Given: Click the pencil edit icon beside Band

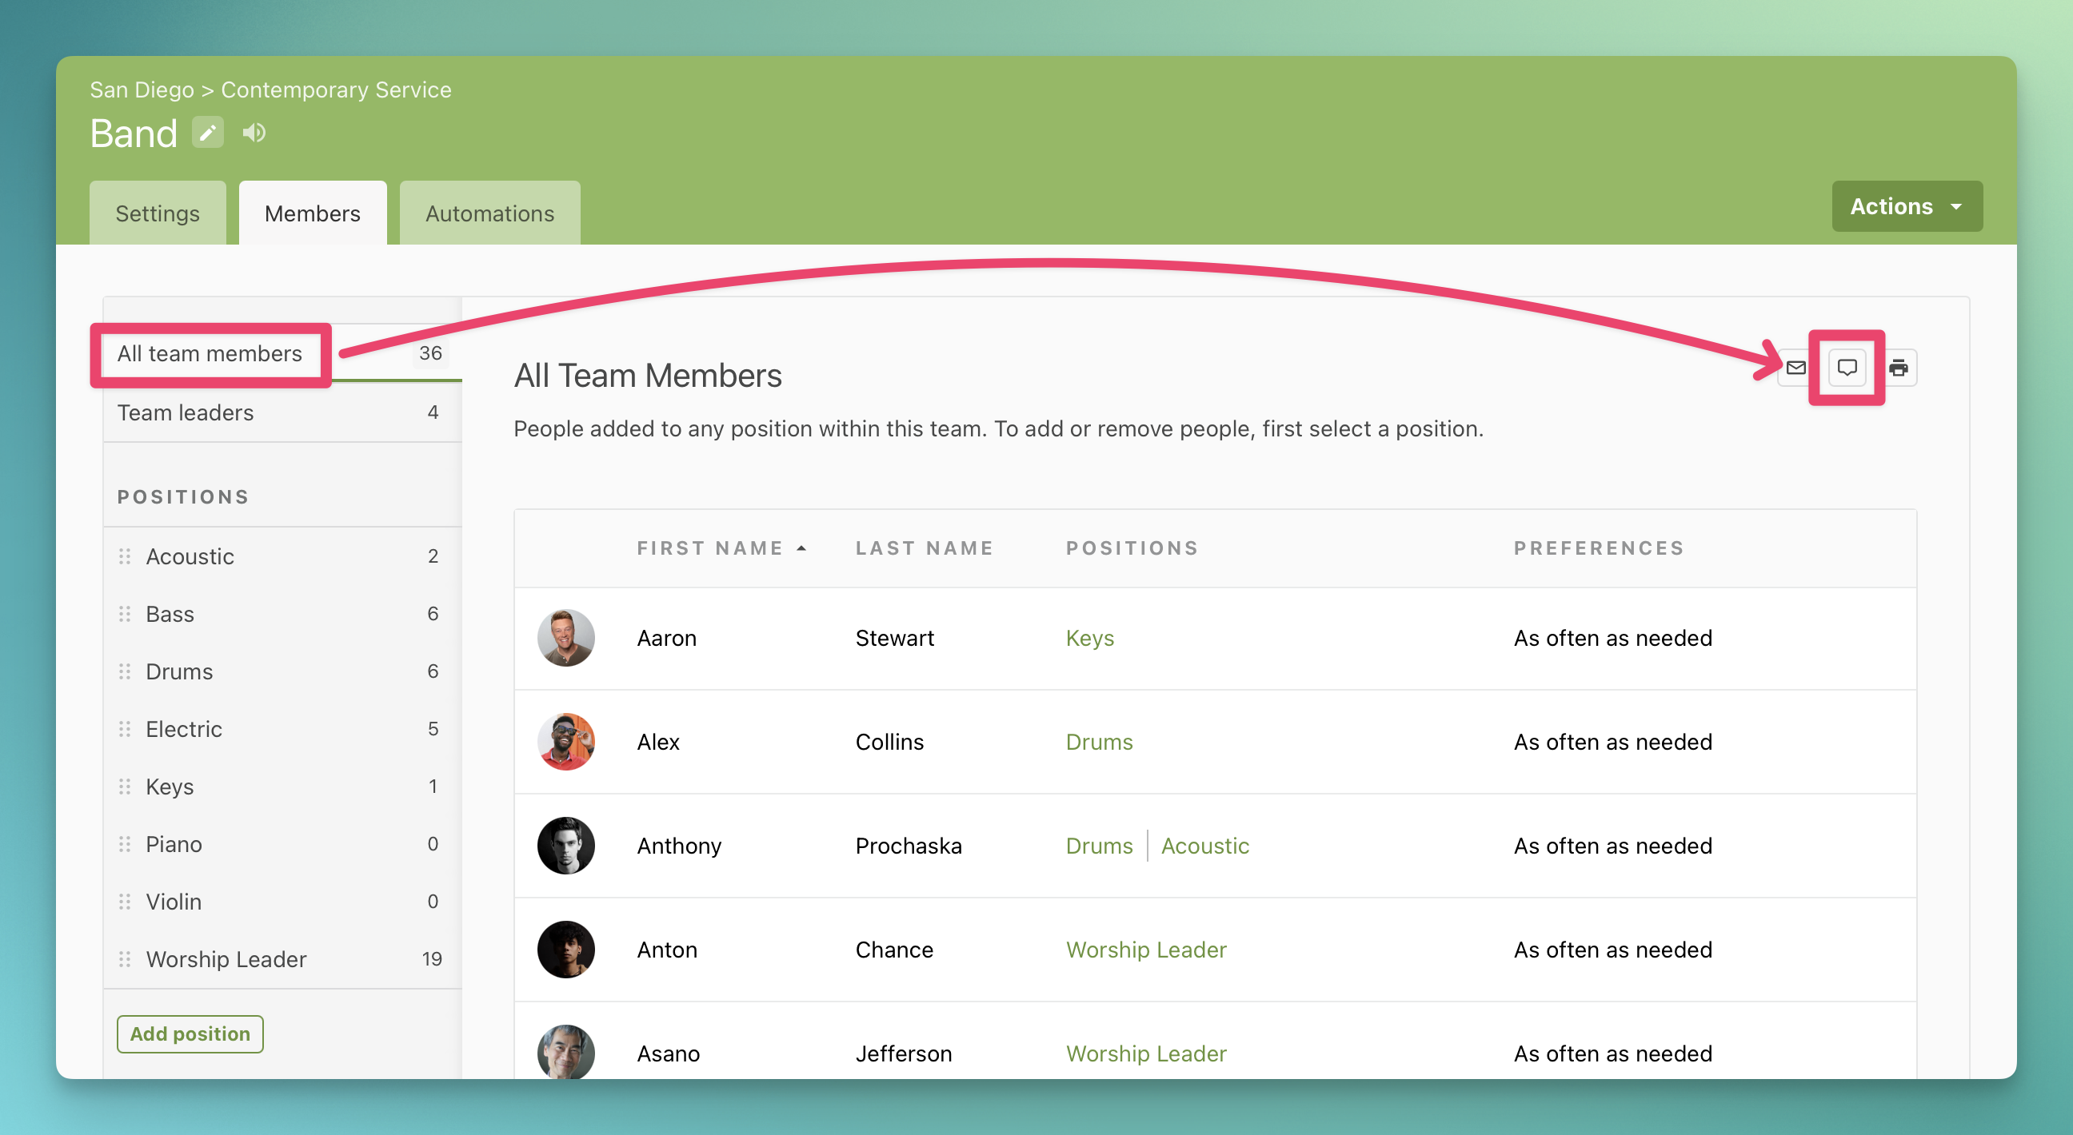Looking at the screenshot, I should [208, 133].
